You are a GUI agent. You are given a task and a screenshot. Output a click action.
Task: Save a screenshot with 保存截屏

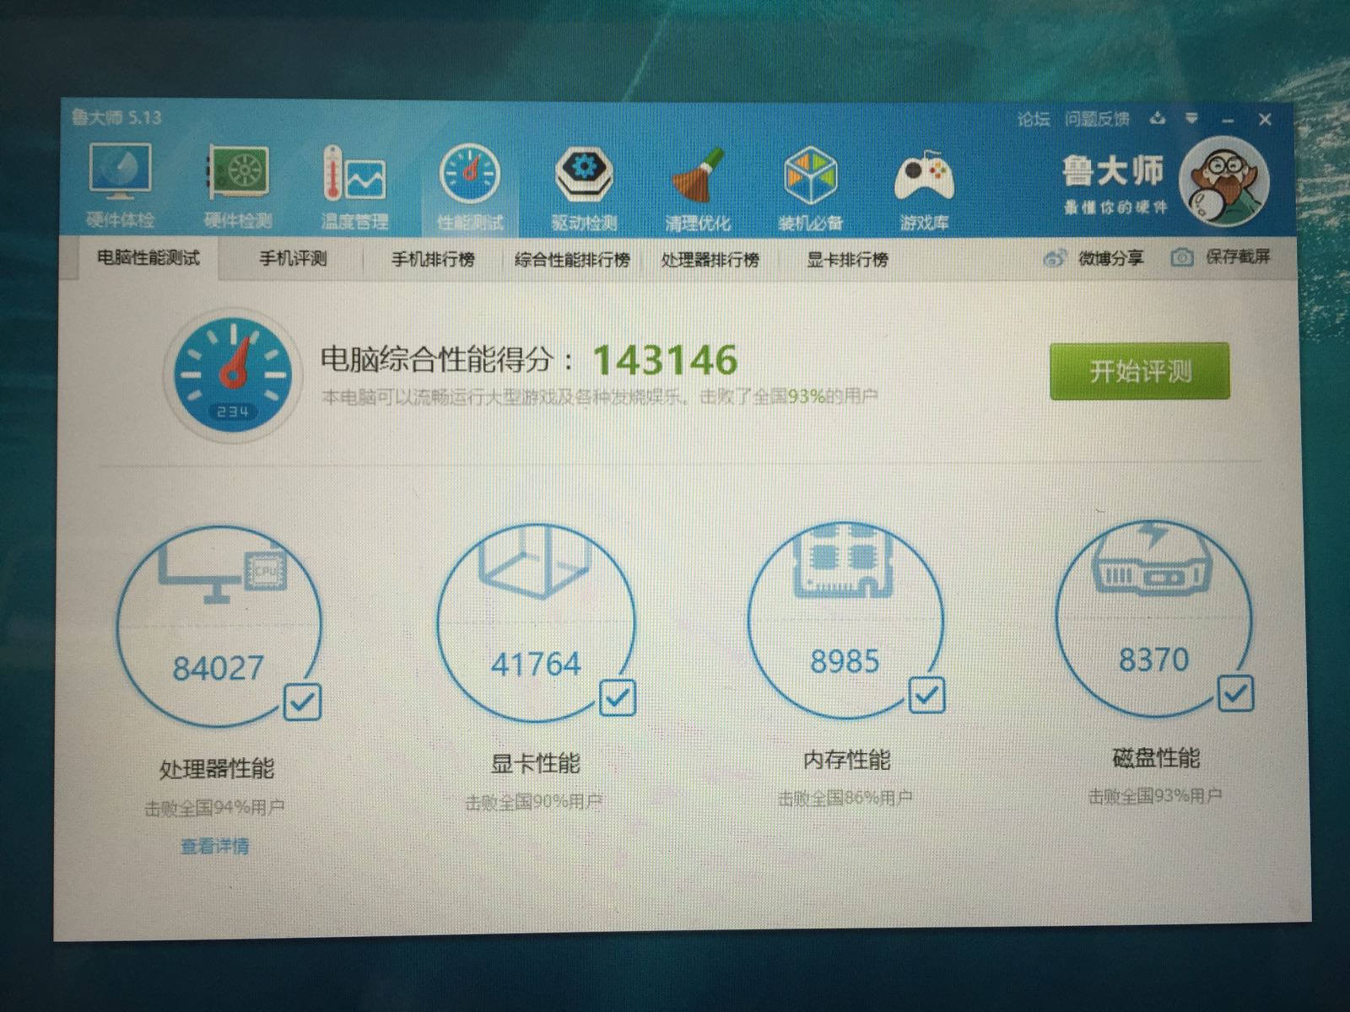[x=1238, y=256]
